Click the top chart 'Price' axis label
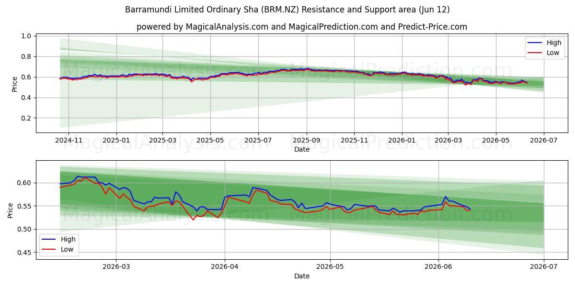The width and height of the screenshot is (575, 287). tap(15, 84)
